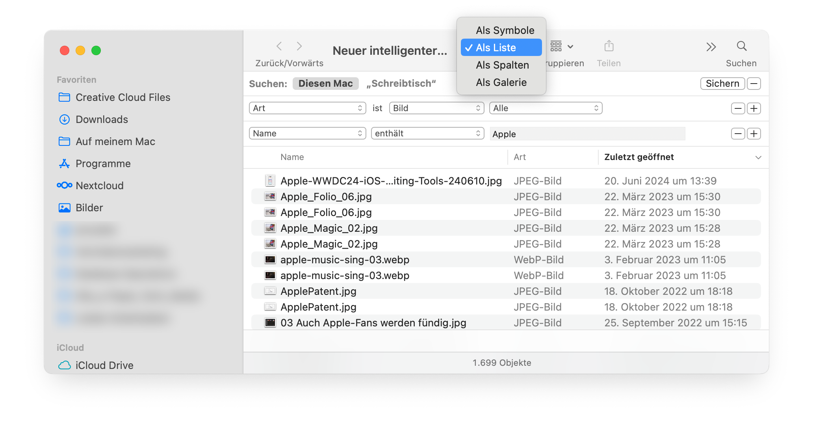Click the Sichern button
The image size is (813, 432).
point(722,84)
